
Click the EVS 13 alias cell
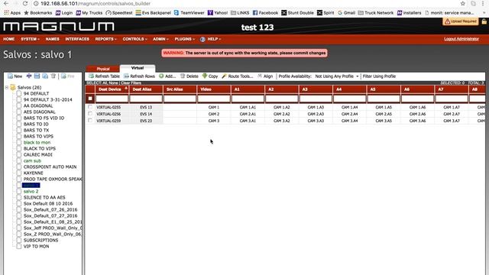tap(146, 107)
